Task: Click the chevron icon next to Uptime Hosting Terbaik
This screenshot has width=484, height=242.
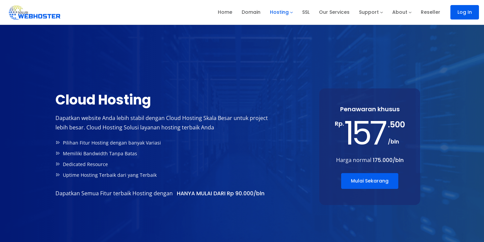Action: pyautogui.click(x=58, y=175)
